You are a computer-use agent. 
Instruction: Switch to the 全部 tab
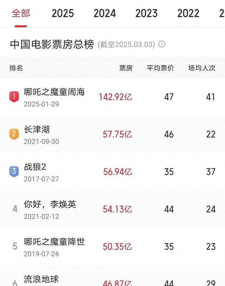coord(21,13)
